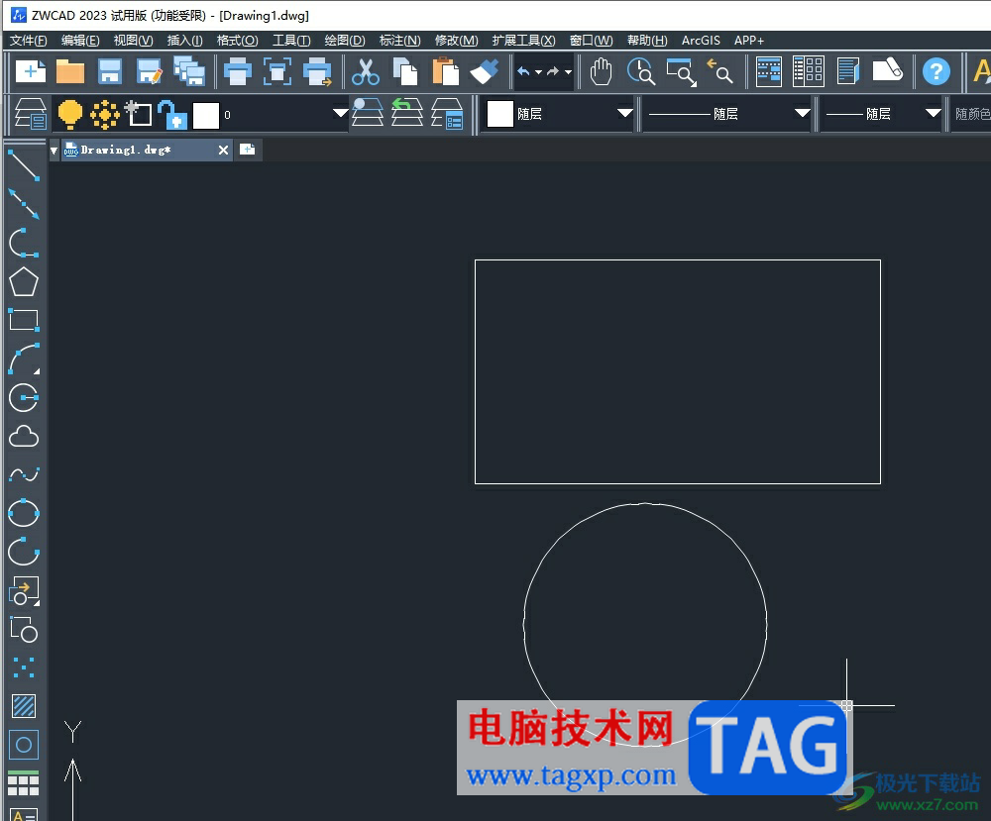991x821 pixels.
Task: Click the Save All icon
Action: [189, 71]
